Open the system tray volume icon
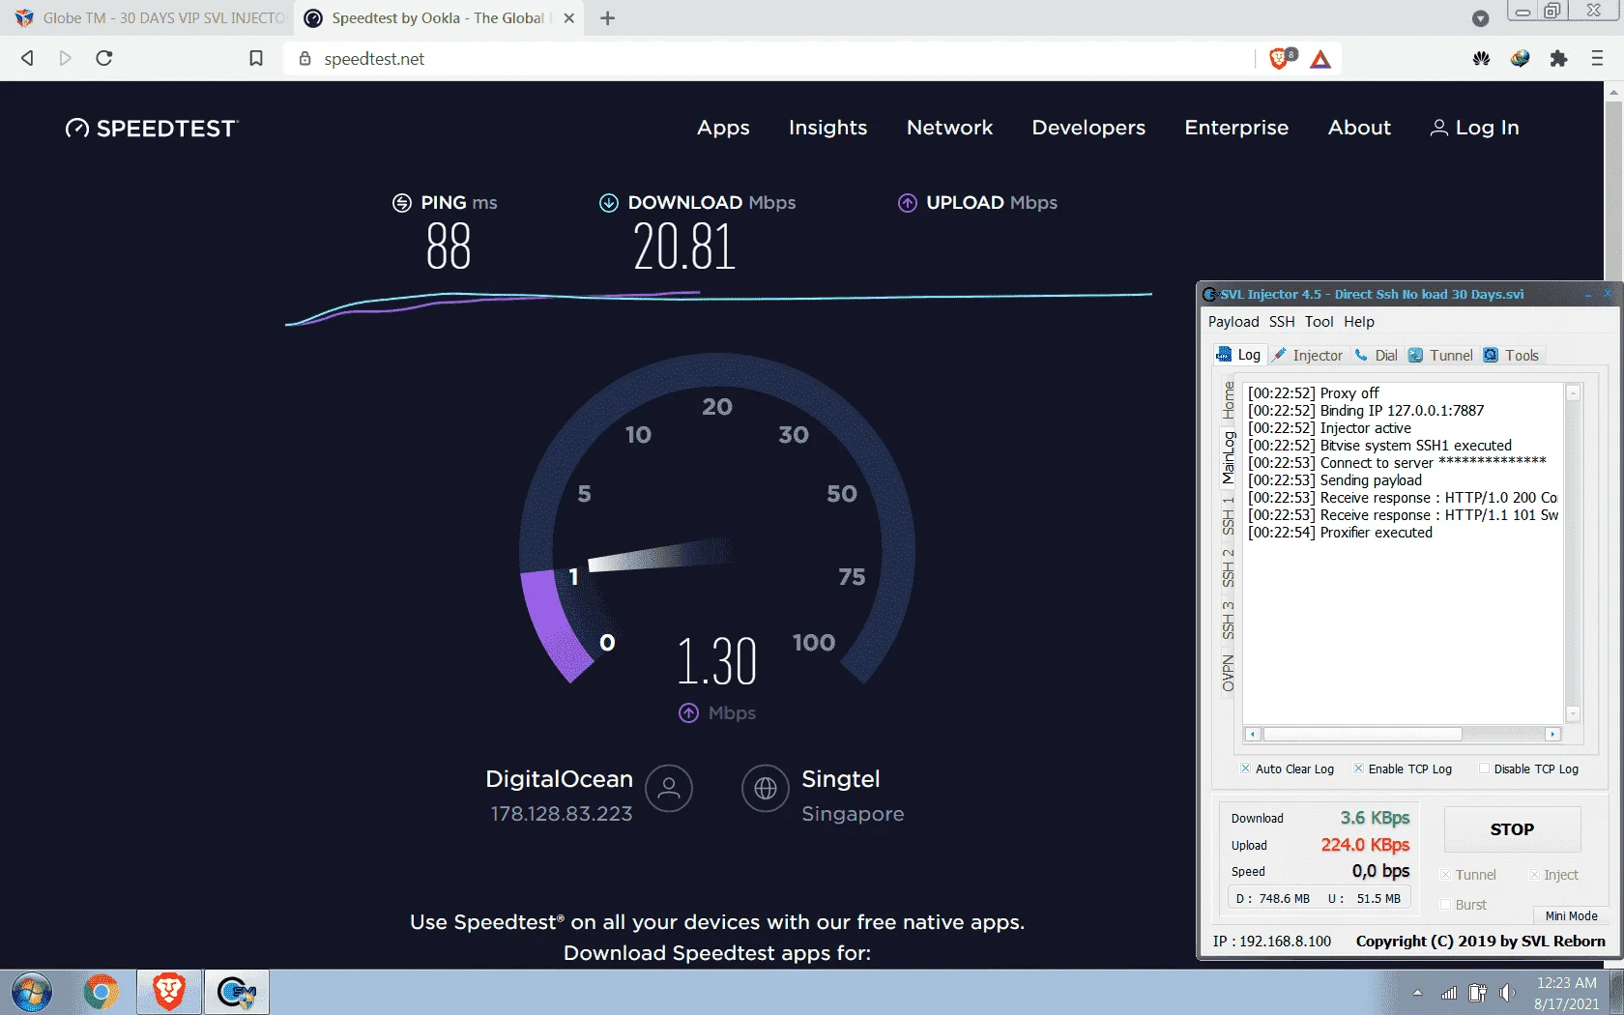 pyautogui.click(x=1506, y=993)
